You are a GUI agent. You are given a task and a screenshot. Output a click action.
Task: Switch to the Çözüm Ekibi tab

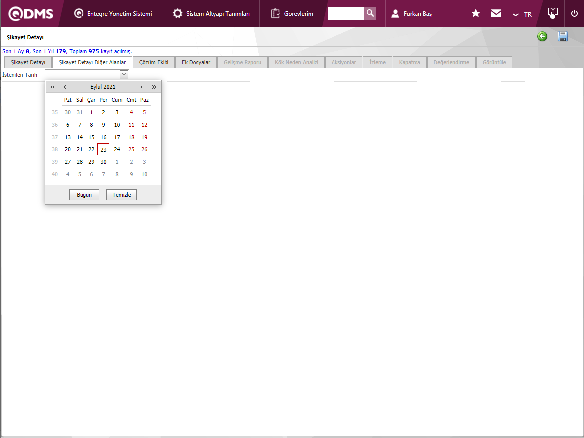[x=154, y=62]
